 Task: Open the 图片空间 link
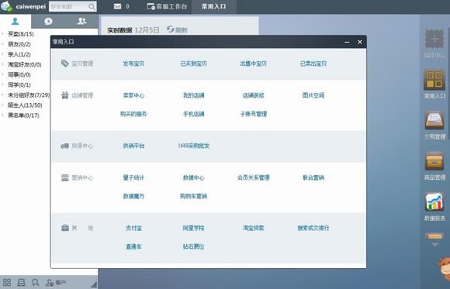pyautogui.click(x=313, y=95)
